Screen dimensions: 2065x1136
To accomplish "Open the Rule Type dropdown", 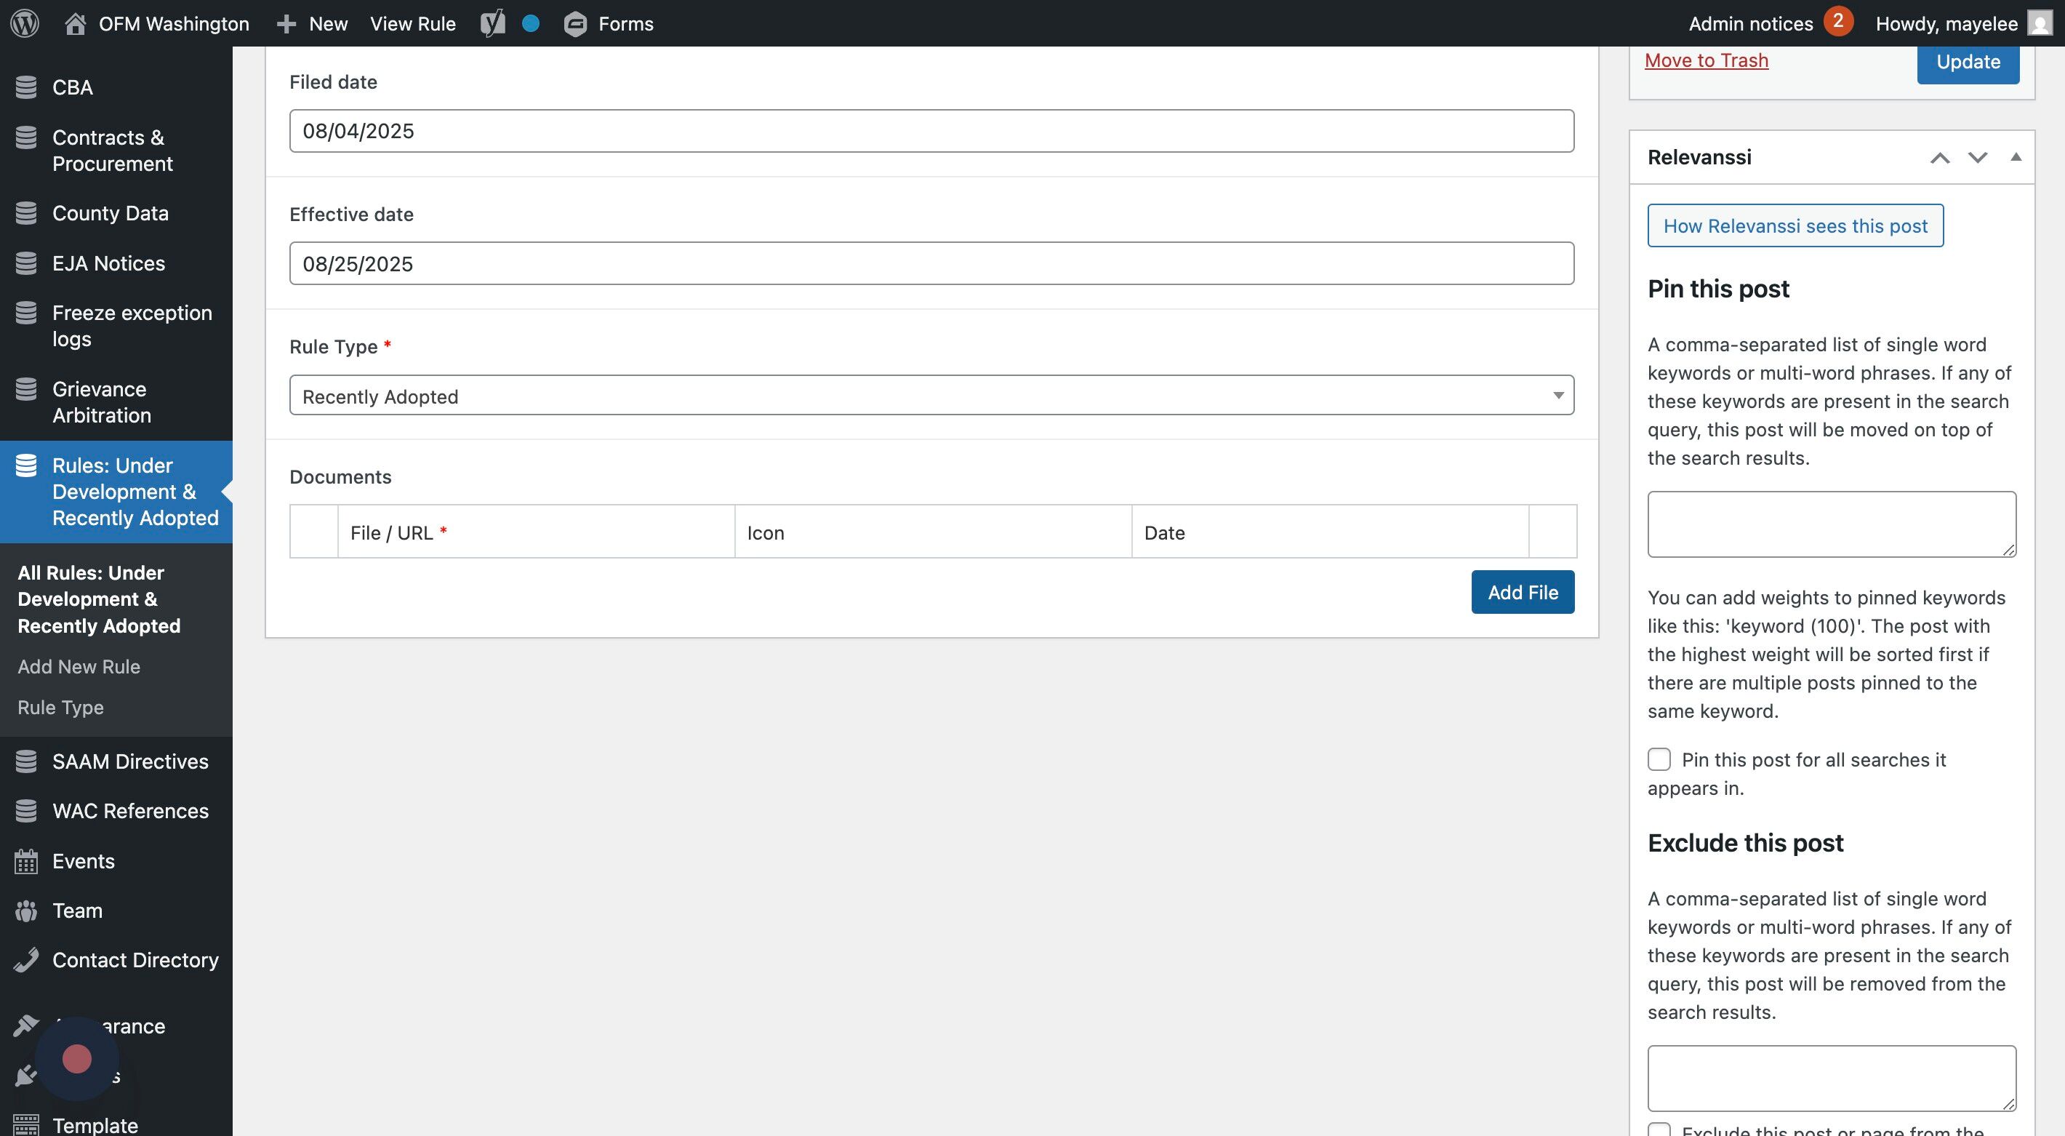I will click(931, 396).
